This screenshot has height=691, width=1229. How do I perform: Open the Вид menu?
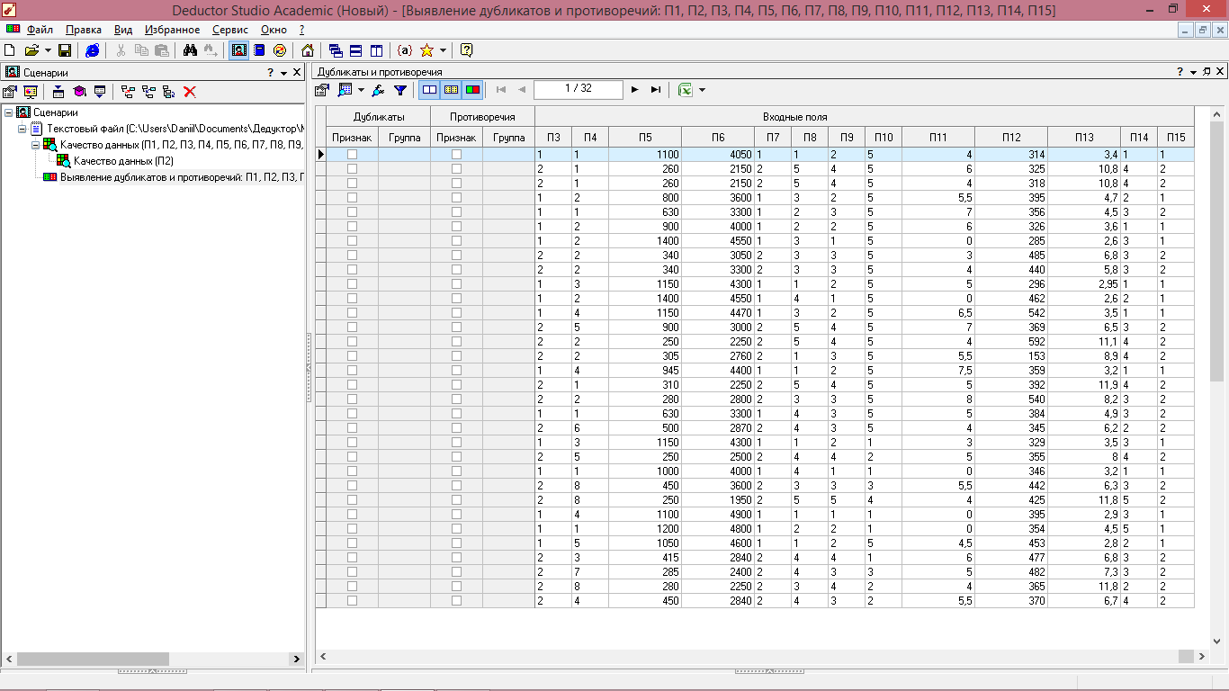[x=123, y=30]
